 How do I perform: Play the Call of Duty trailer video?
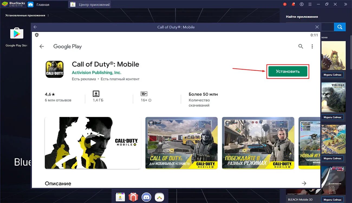click(x=93, y=143)
